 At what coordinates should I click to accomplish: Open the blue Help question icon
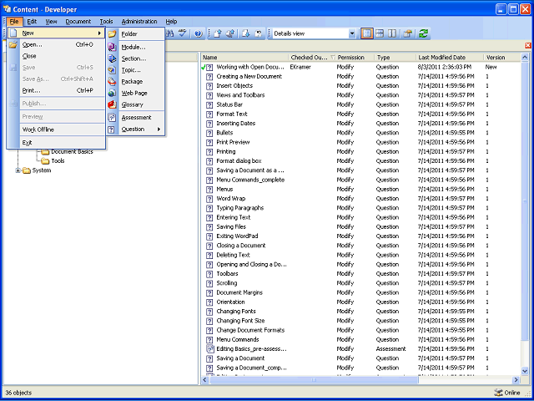[x=199, y=33]
